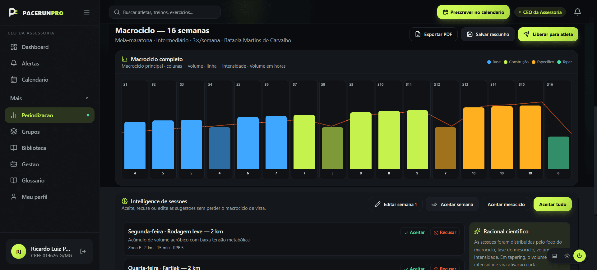The width and height of the screenshot is (597, 270).
Task: Click the Aceitar mesociclo button
Action: pyautogui.click(x=506, y=204)
